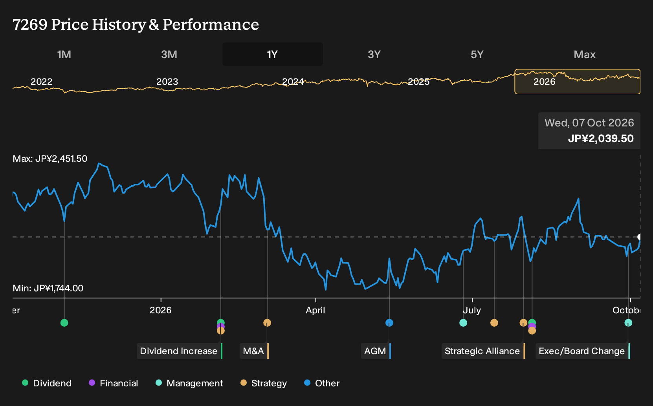Click the July axis label
This screenshot has width=653, height=406.
coord(472,310)
